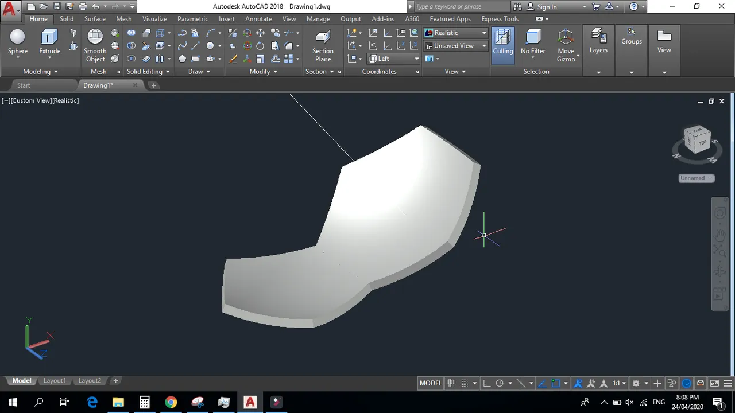
Task: Open the A360 sign-in binoculars search icon
Action: (x=517, y=7)
